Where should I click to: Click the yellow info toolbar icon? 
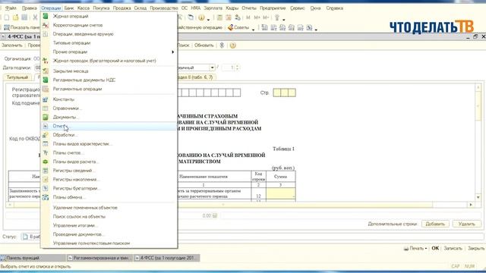[x=201, y=18]
